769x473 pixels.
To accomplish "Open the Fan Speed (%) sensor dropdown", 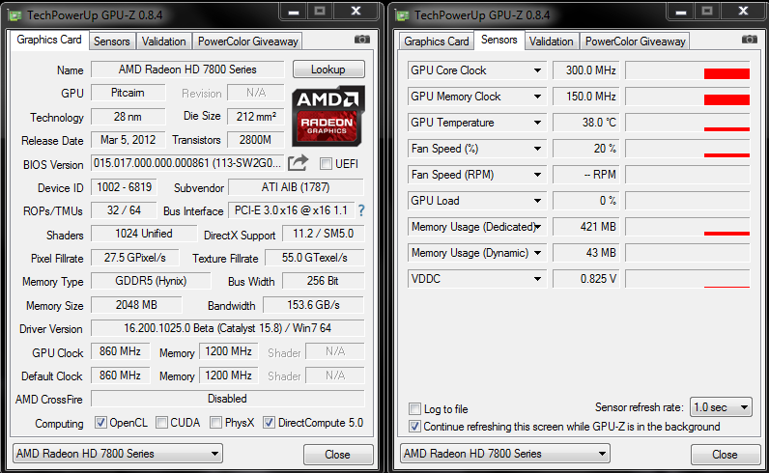I will (538, 149).
